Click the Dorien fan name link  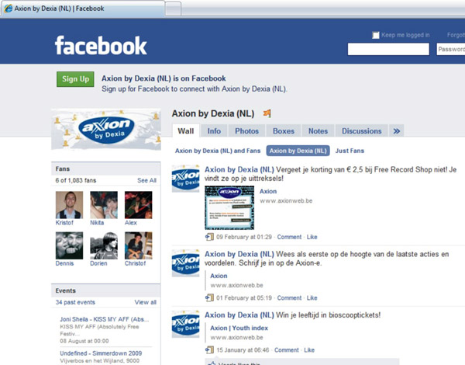coord(98,263)
